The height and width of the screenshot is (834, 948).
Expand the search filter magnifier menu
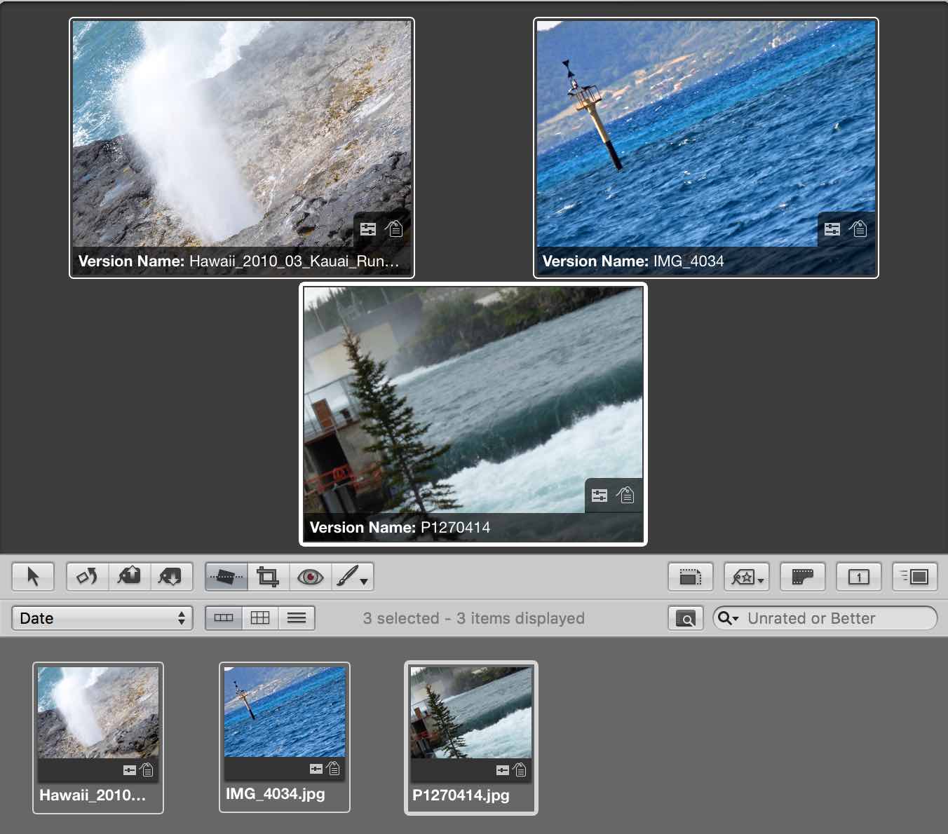click(728, 618)
